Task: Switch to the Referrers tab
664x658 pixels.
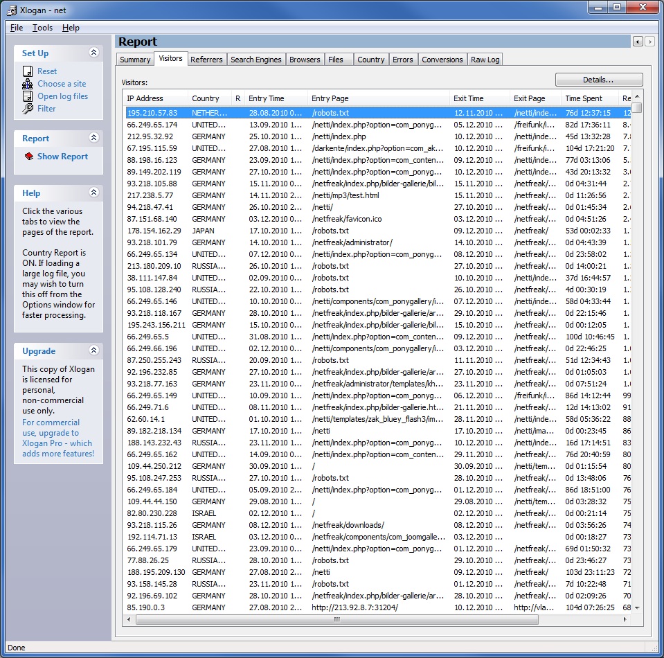Action: (206, 60)
